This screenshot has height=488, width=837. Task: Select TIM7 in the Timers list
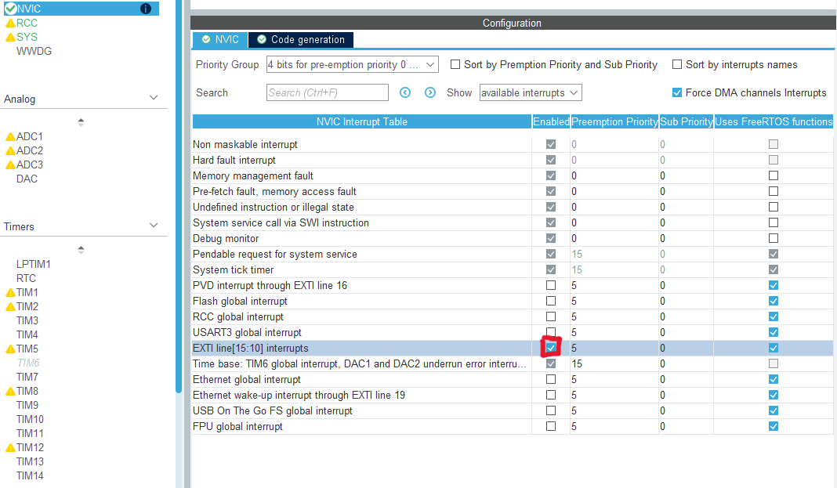[x=27, y=377]
